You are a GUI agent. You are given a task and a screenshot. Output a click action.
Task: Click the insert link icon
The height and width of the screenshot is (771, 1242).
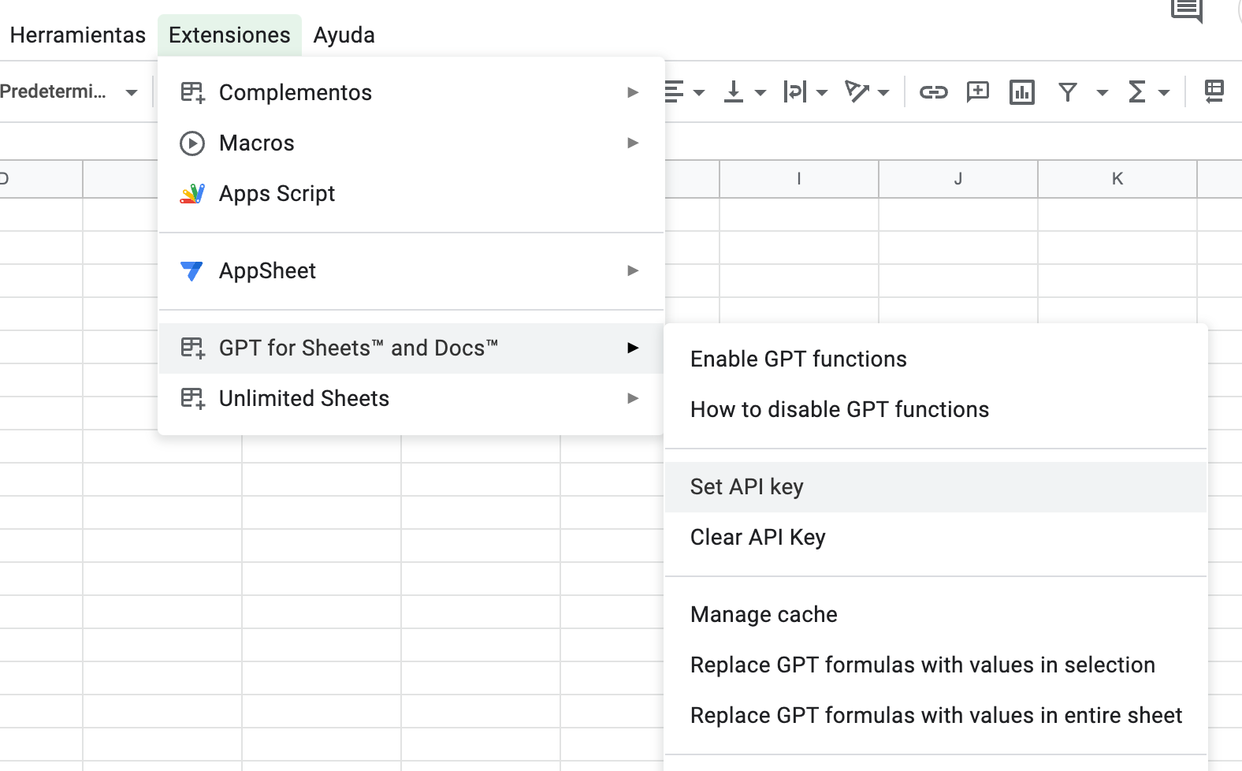pyautogui.click(x=934, y=92)
